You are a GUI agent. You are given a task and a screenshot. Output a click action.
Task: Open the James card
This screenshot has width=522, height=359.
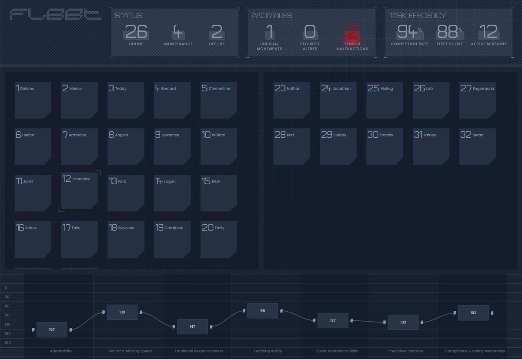(431, 146)
